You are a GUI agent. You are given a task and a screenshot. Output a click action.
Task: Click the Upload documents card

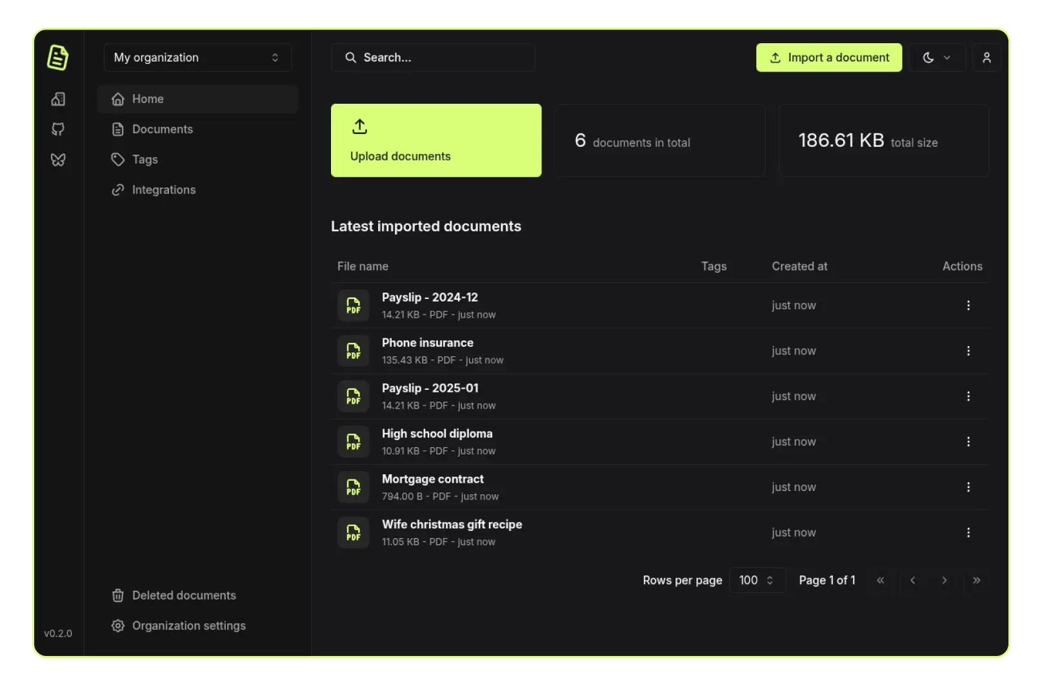[436, 140]
